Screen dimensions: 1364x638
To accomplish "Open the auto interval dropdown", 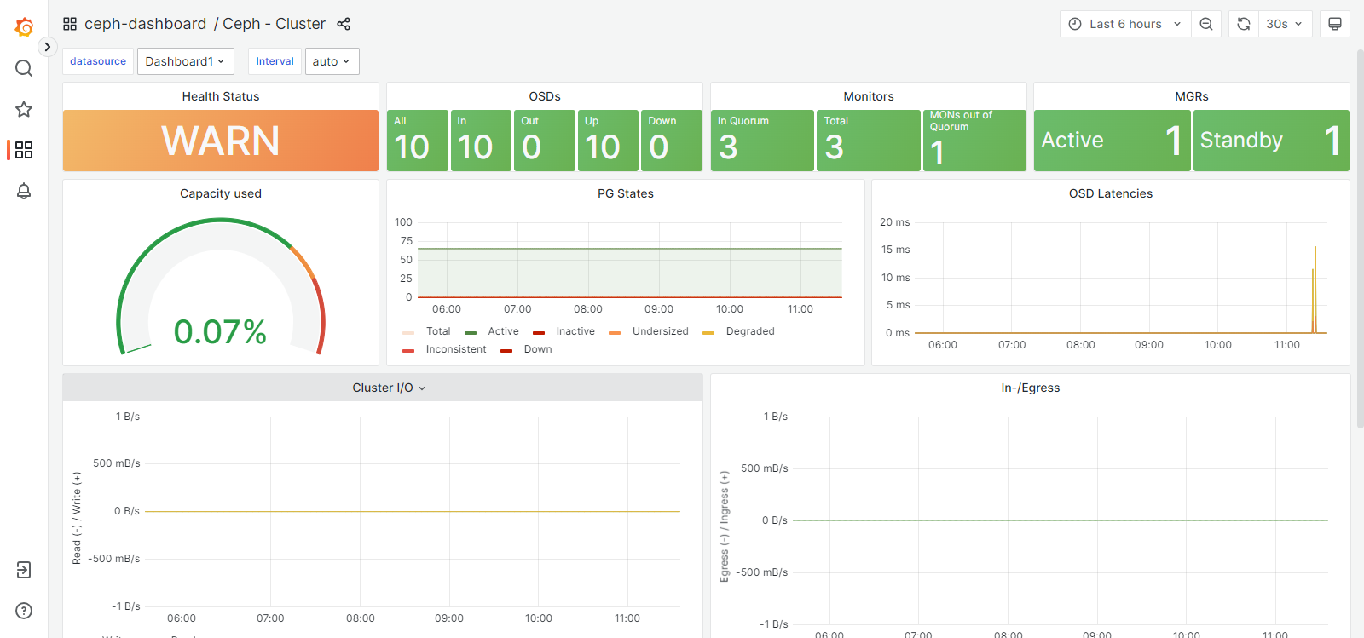I will click(x=332, y=61).
